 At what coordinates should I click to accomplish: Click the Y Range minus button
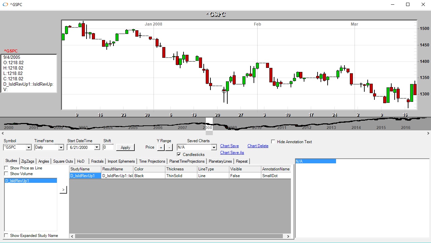169,147
